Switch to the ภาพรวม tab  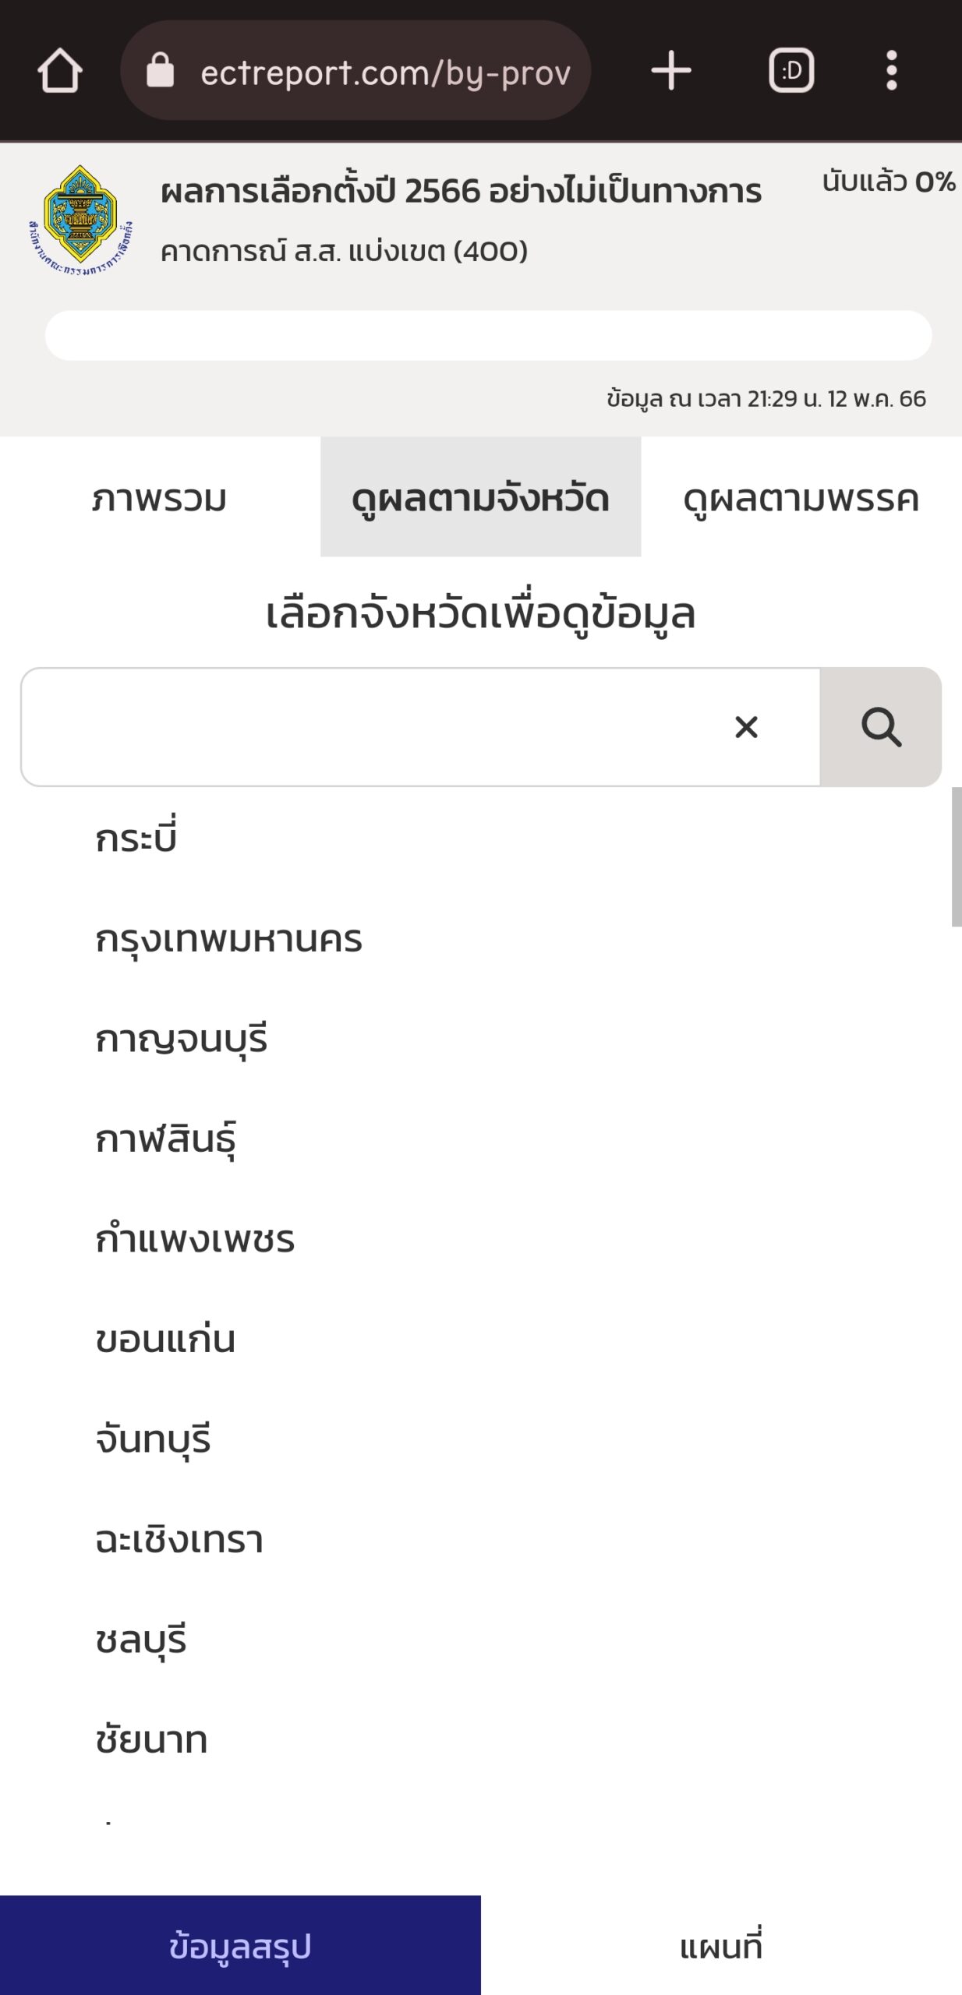pyautogui.click(x=159, y=497)
